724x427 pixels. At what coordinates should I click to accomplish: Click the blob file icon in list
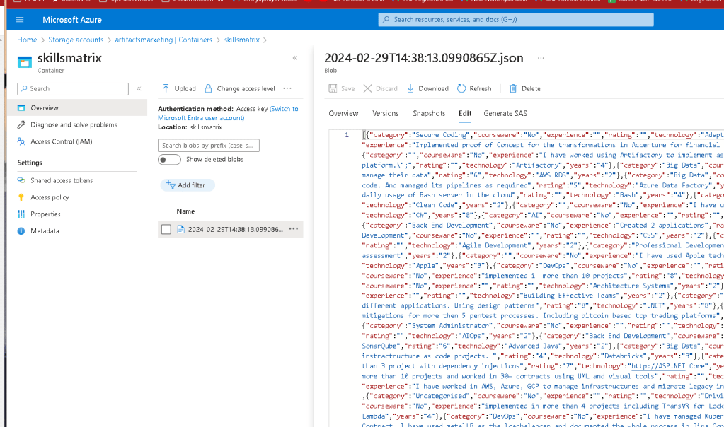pos(181,229)
